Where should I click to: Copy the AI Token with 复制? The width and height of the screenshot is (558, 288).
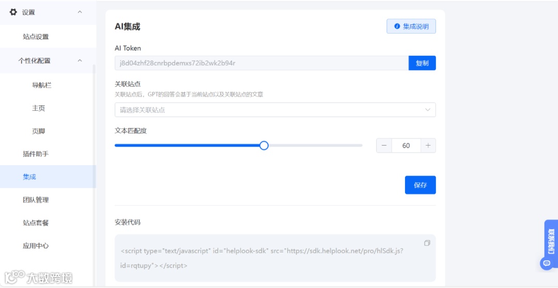click(422, 63)
